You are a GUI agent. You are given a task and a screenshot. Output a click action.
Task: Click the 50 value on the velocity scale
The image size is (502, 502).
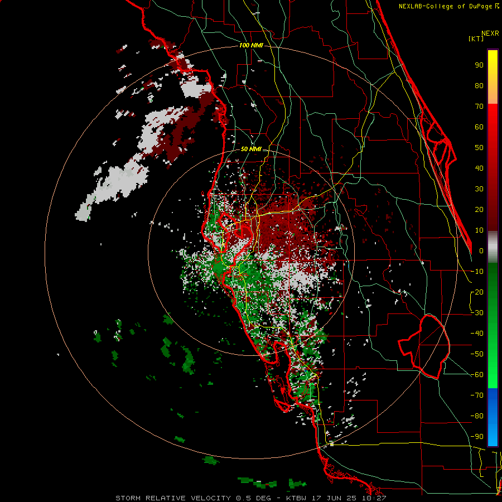click(x=479, y=148)
